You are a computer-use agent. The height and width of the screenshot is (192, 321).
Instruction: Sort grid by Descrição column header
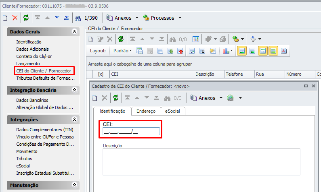click(209, 74)
